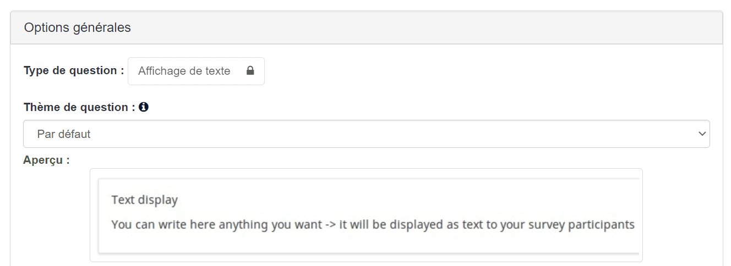Select the Par défaut text in theme field
Viewport: 731px width, 266px height.
pyautogui.click(x=64, y=134)
